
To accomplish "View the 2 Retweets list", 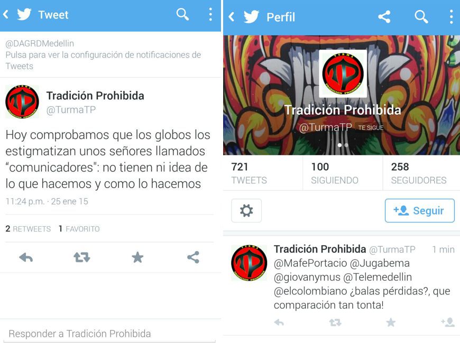I will click(28, 229).
